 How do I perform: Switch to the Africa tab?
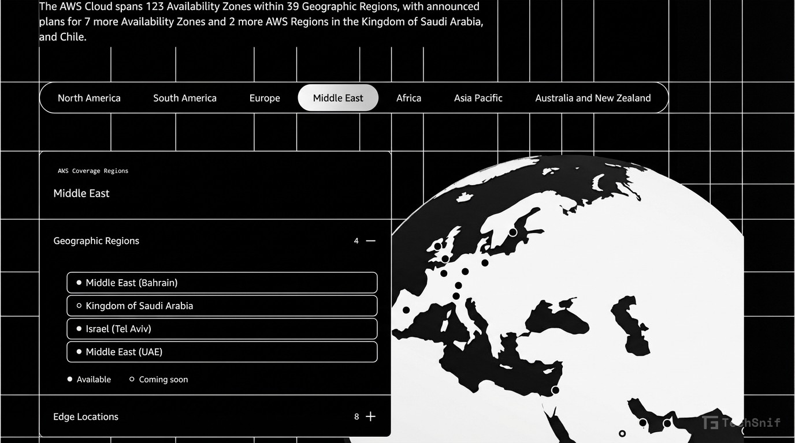(x=408, y=97)
